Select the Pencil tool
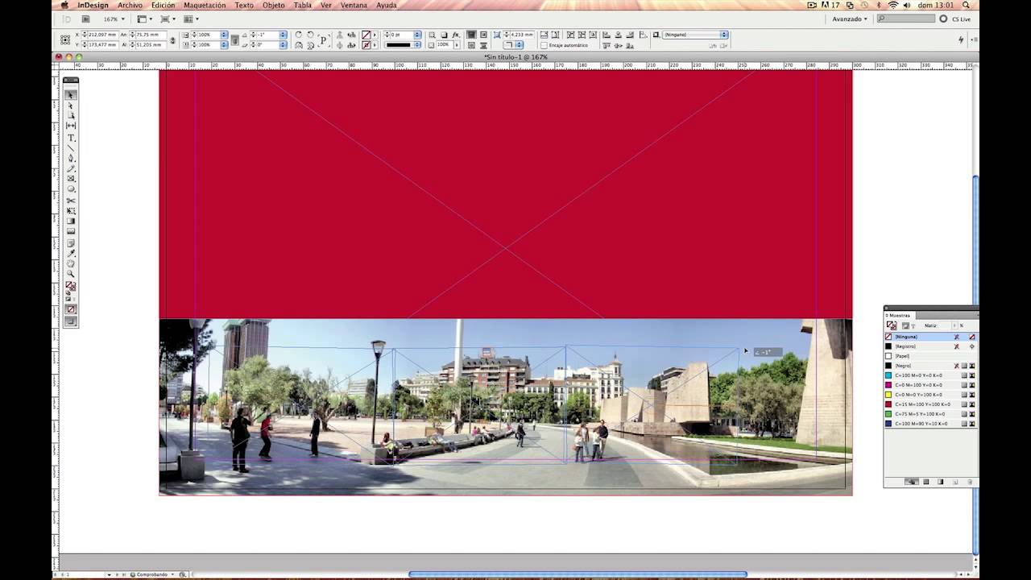 pos(71,169)
